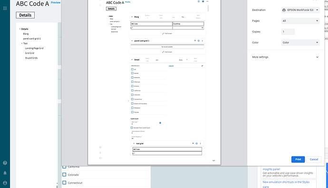Click the print preview page thumbnail

pos(154,82)
